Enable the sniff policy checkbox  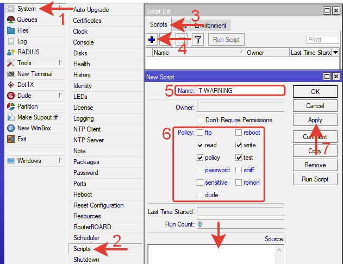239,170
